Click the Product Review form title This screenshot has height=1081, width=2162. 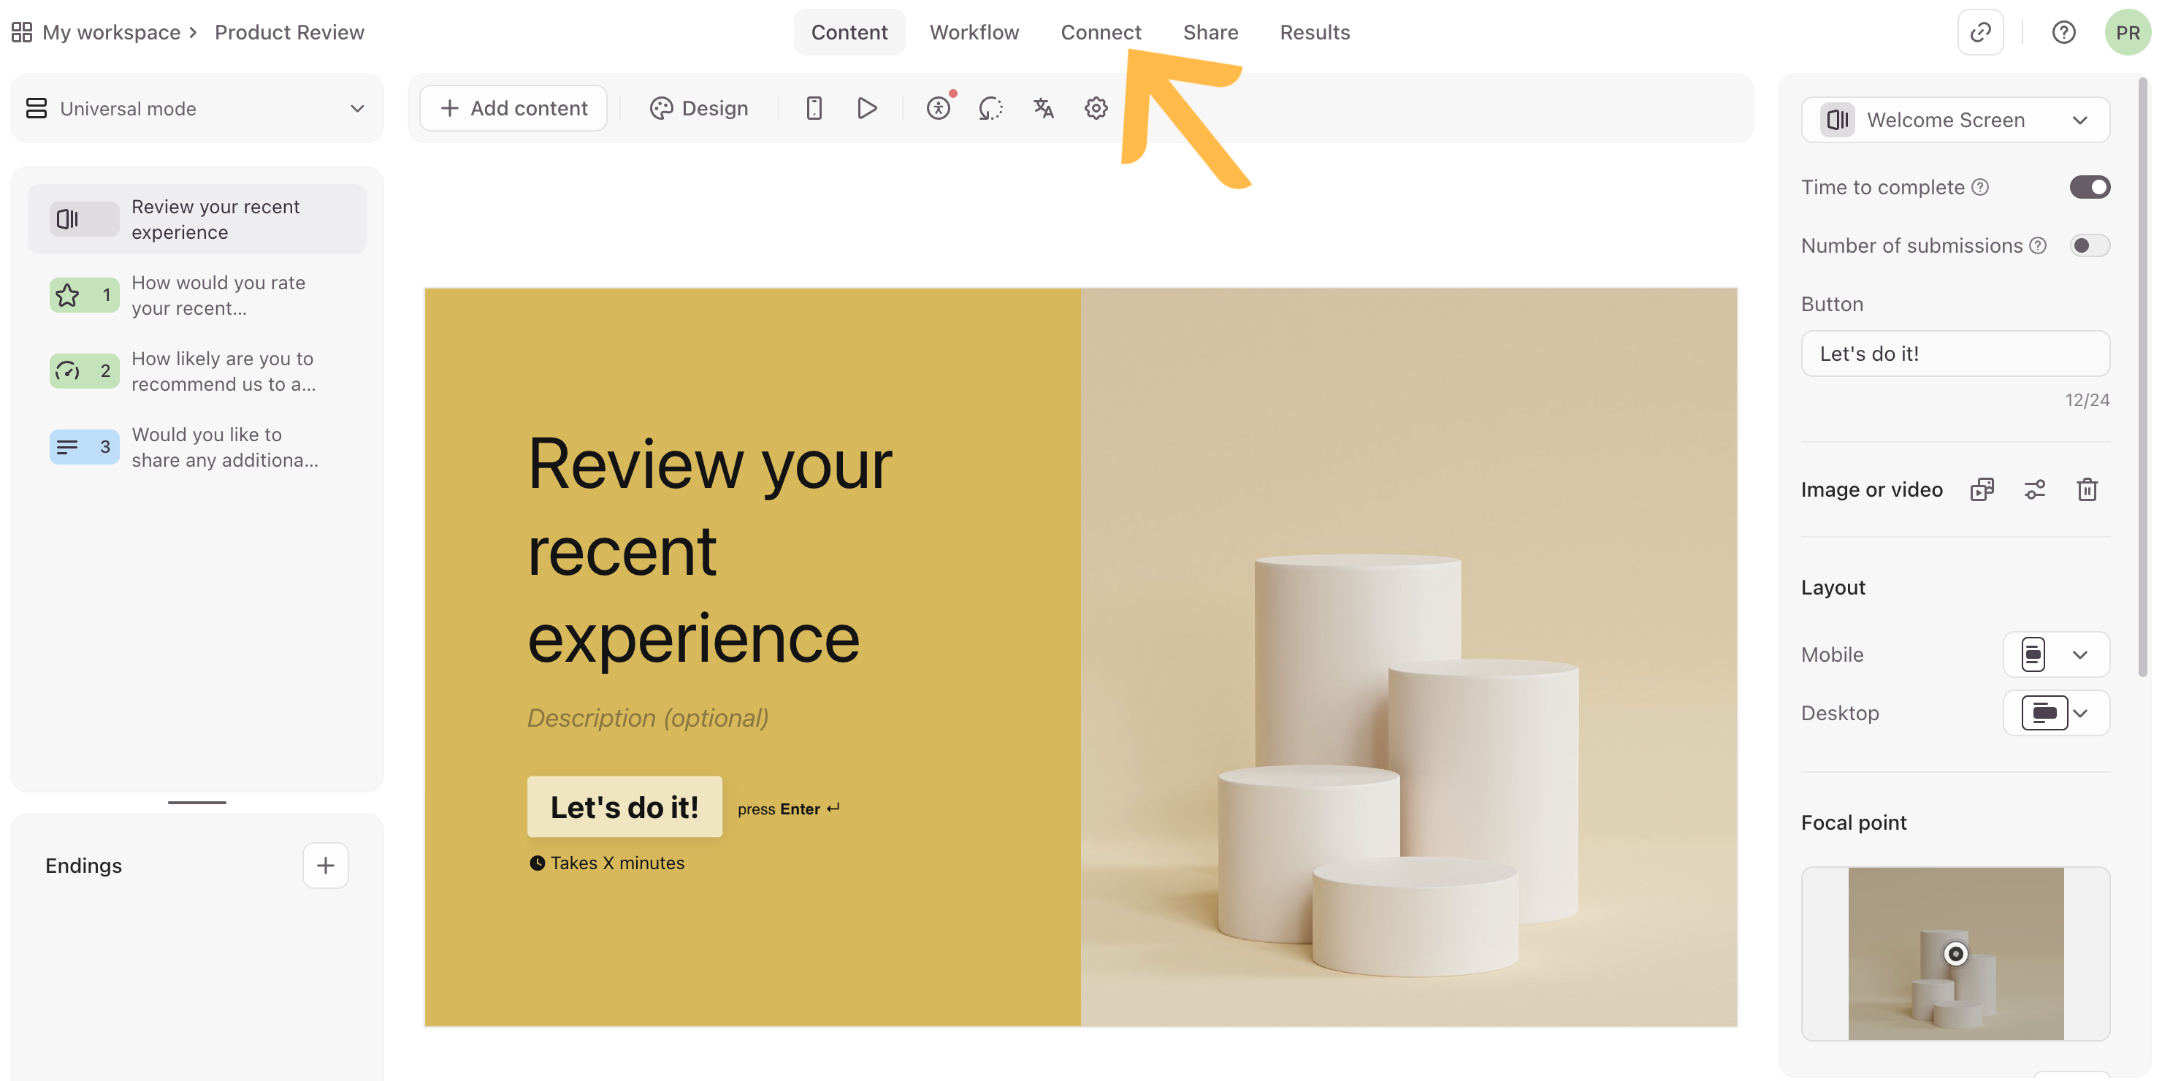(289, 32)
